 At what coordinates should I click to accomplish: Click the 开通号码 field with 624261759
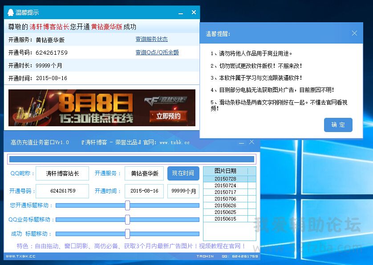(x=62, y=191)
